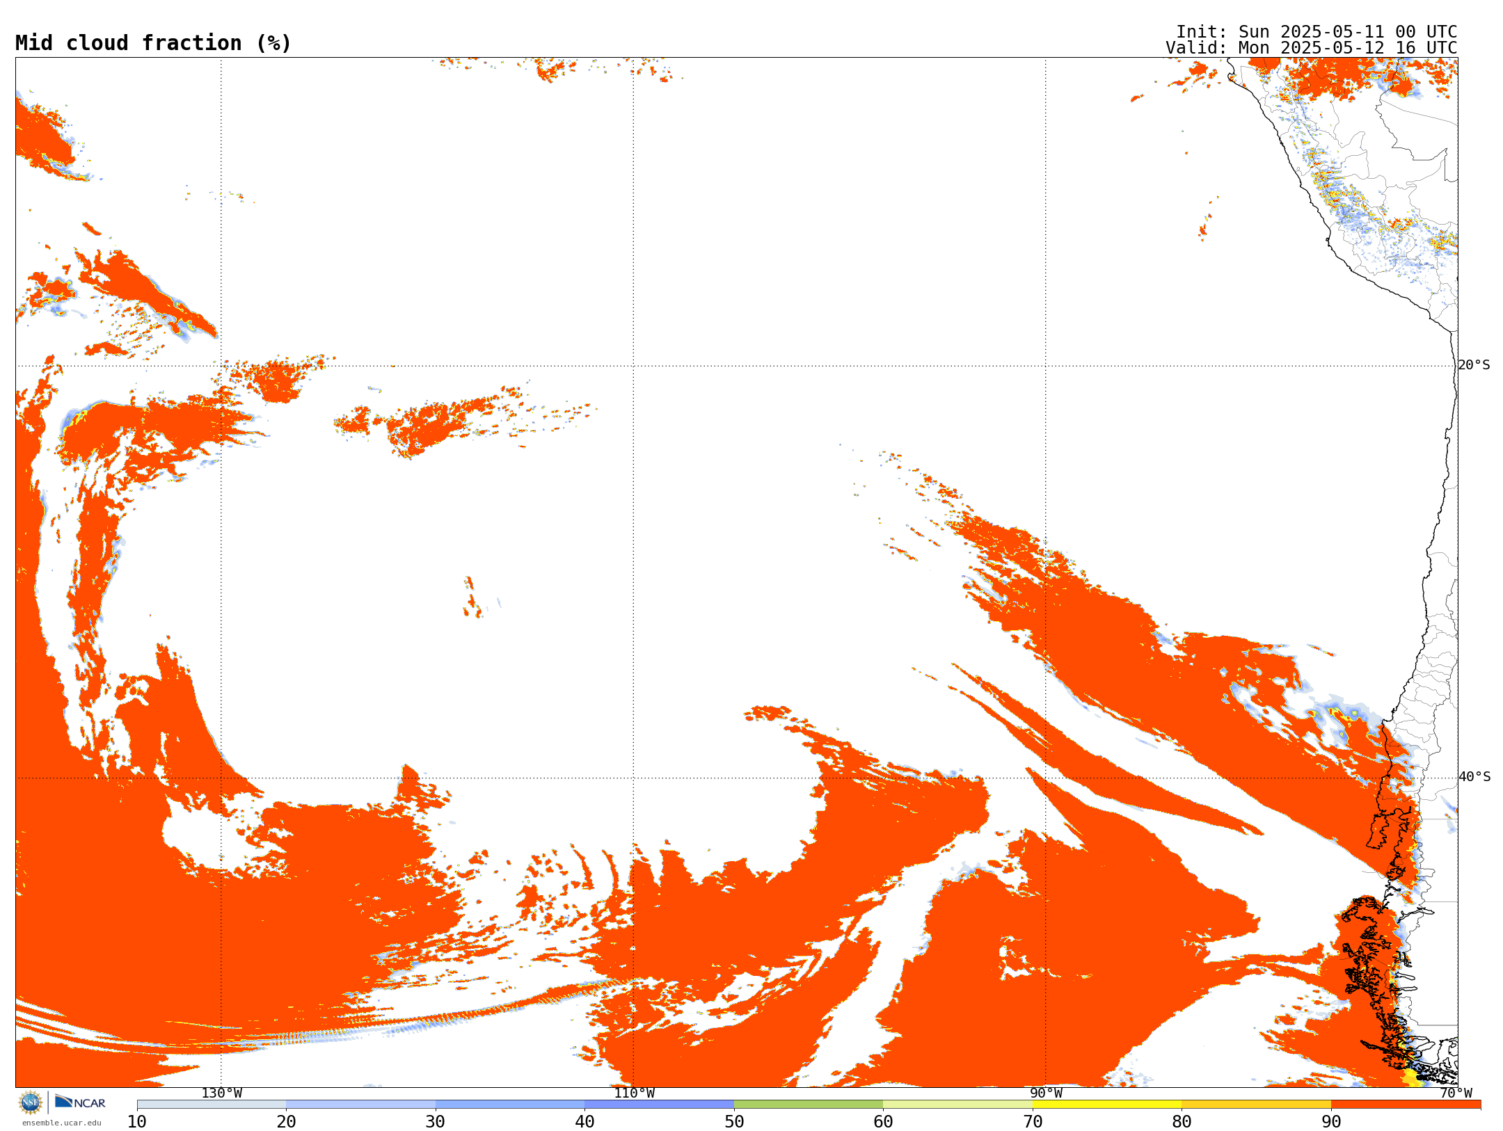Viewport: 1503px width, 1131px height.
Task: Pick the 70-80 yellow colorbar segment
Action: (x=1107, y=1105)
